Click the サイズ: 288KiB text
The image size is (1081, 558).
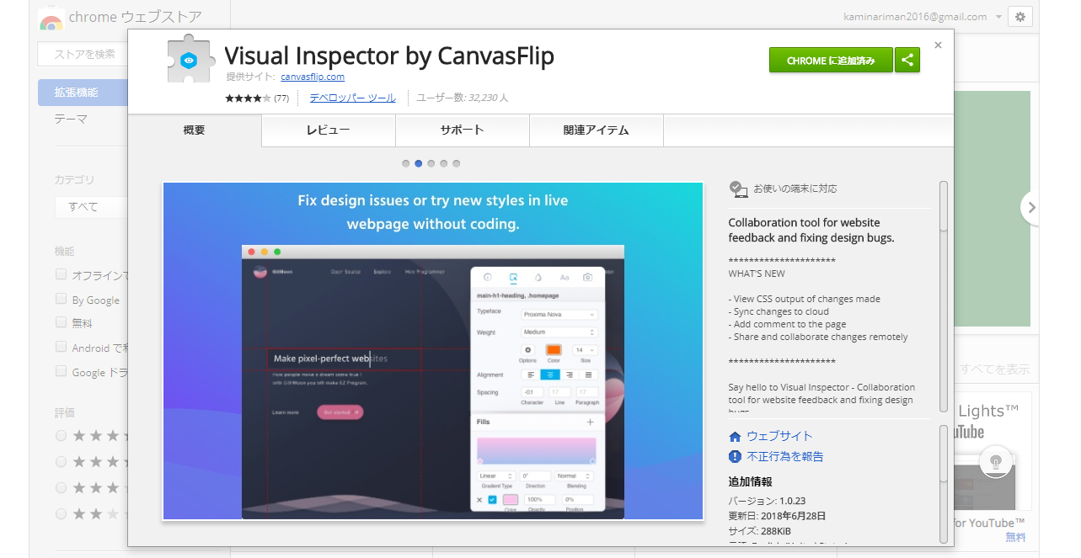760,531
